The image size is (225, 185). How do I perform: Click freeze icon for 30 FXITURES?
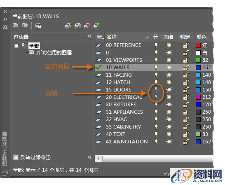click(x=169, y=105)
